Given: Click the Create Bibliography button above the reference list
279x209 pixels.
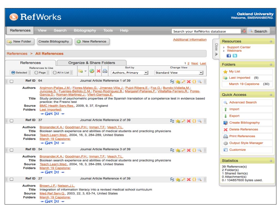Looking at the screenshot, I should tap(54, 41).
